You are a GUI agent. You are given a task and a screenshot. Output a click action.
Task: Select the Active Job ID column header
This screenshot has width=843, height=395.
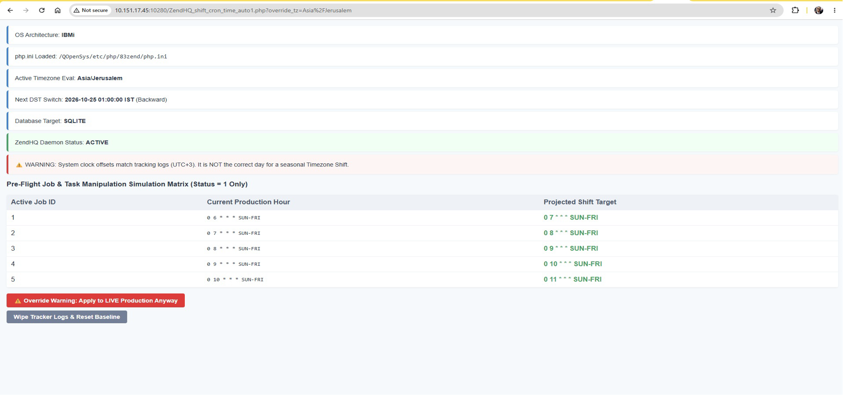[33, 202]
